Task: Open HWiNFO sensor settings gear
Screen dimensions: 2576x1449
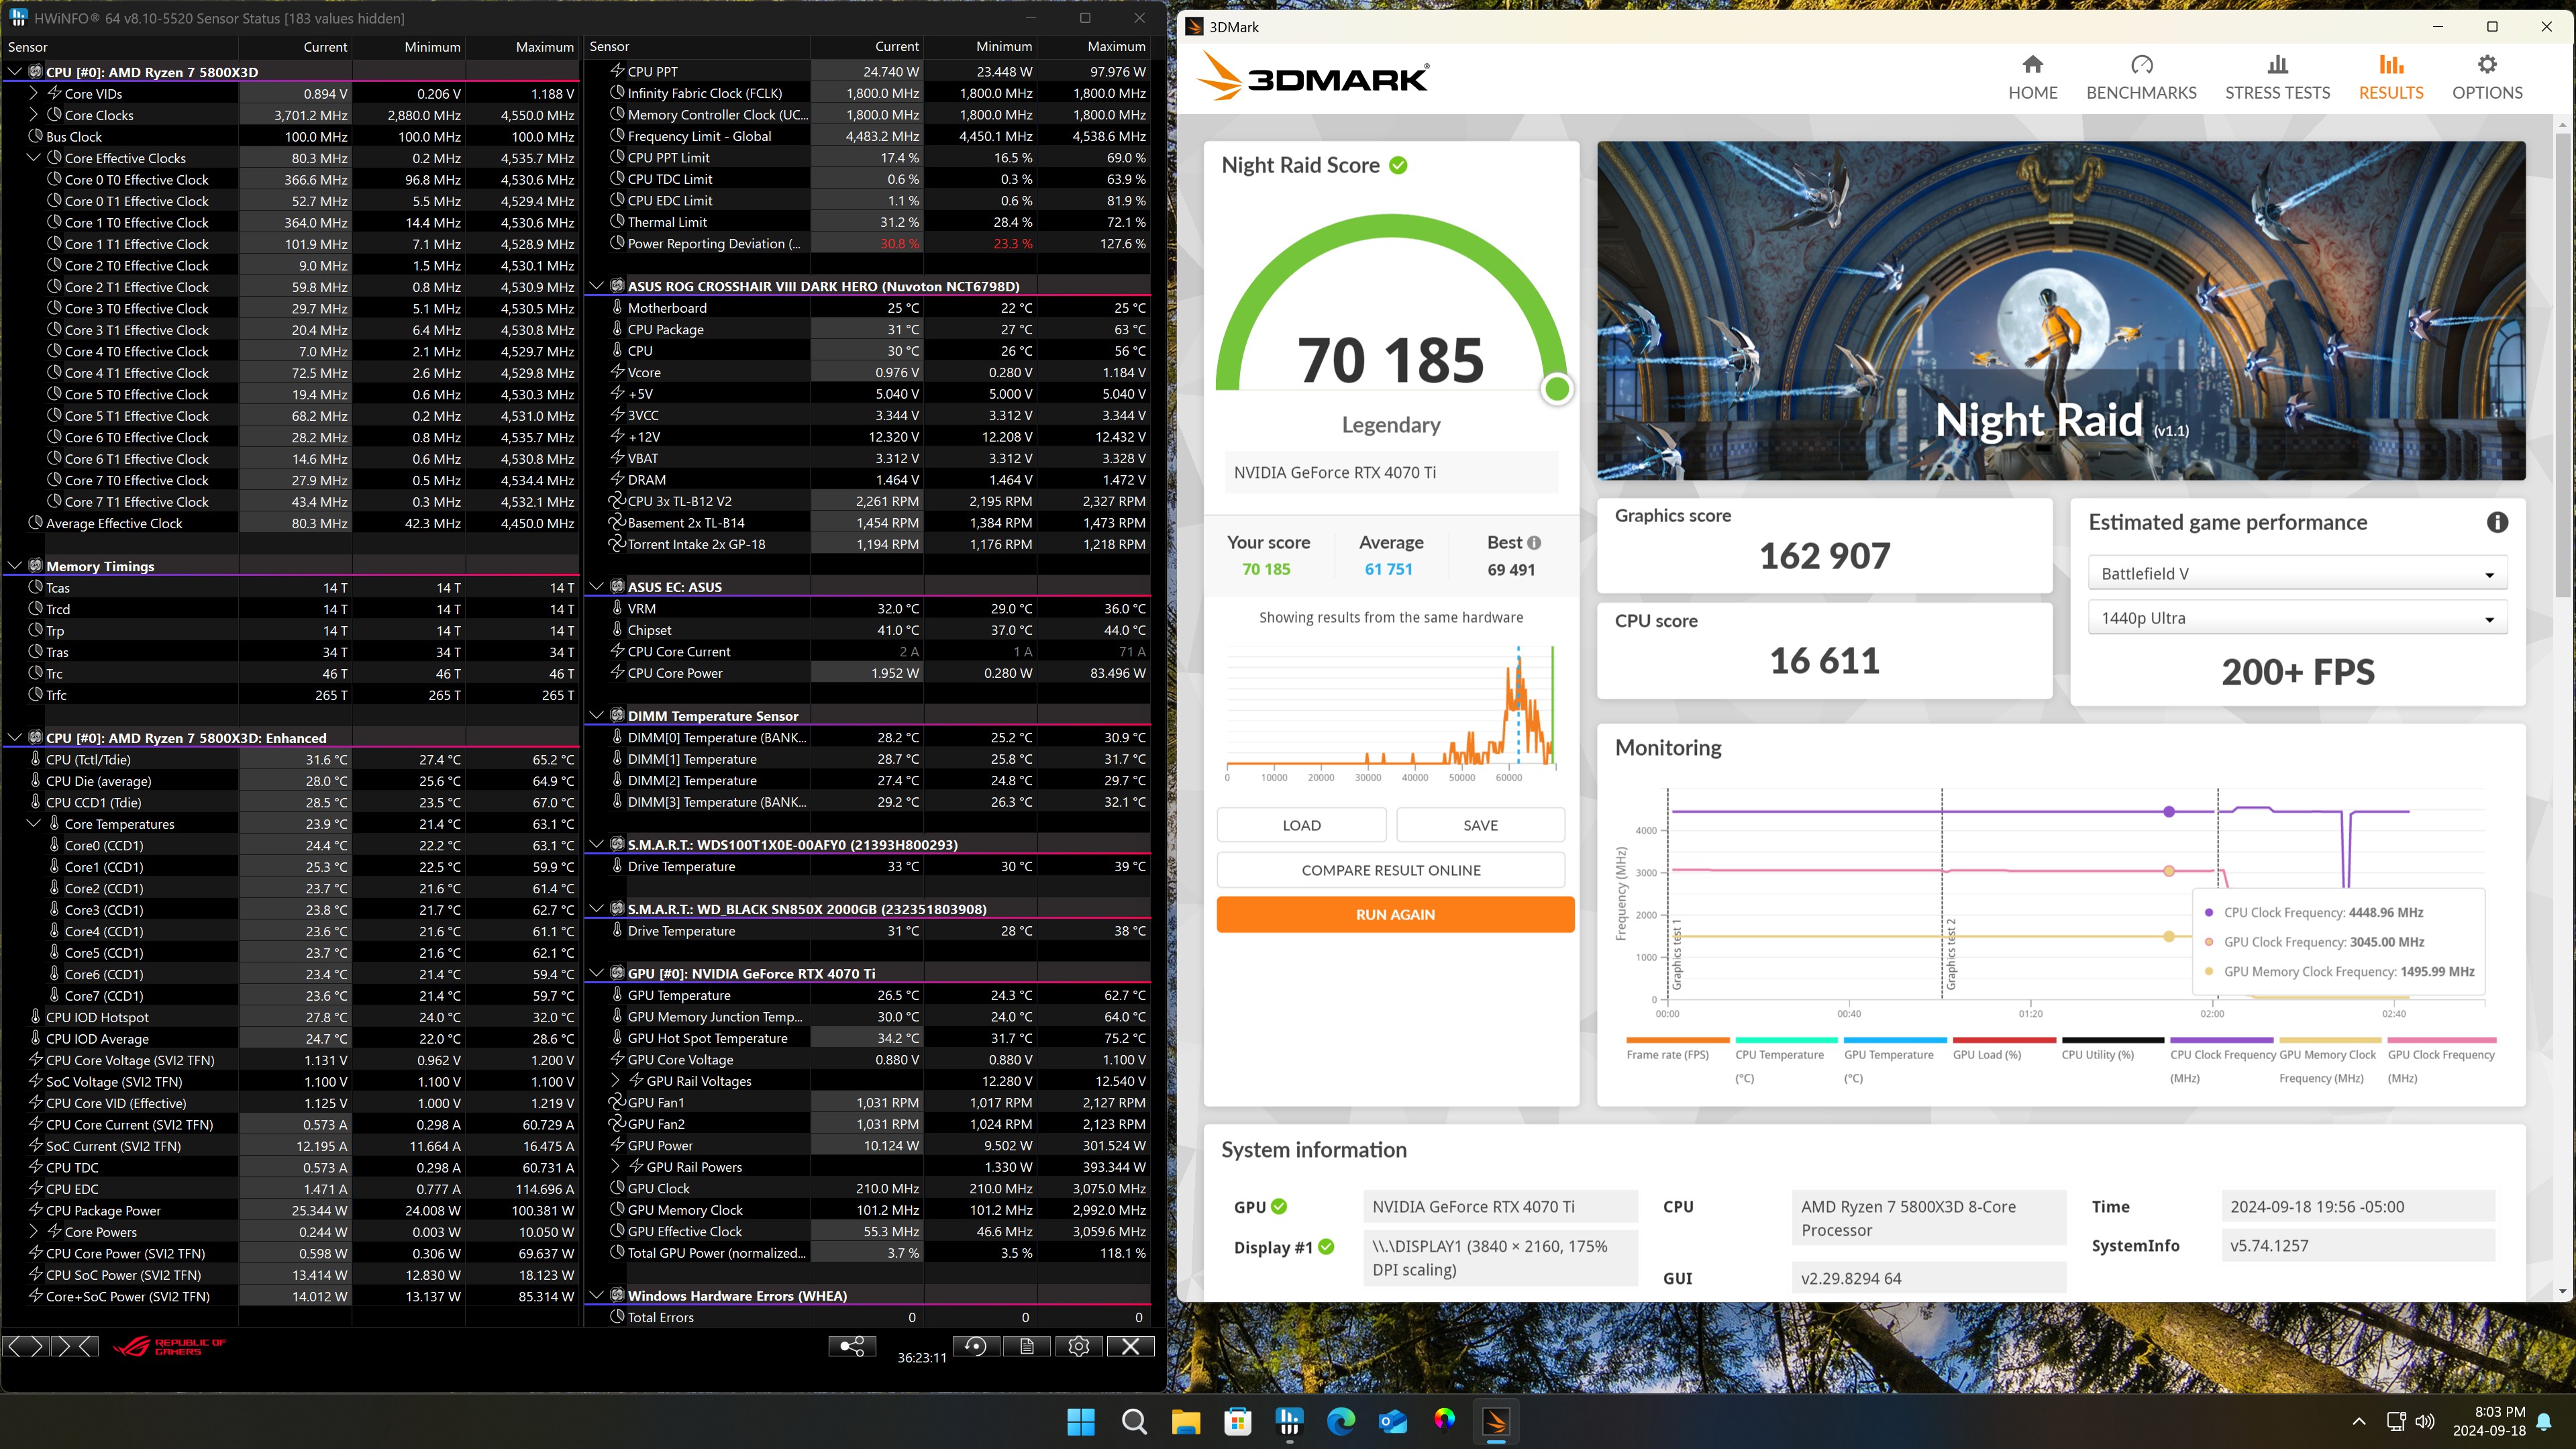Action: pyautogui.click(x=1079, y=1346)
